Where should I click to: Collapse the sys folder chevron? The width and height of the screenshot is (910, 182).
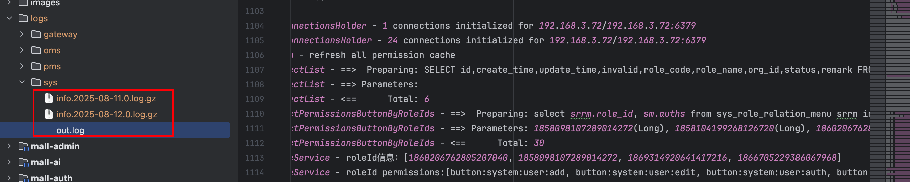pyautogui.click(x=22, y=82)
